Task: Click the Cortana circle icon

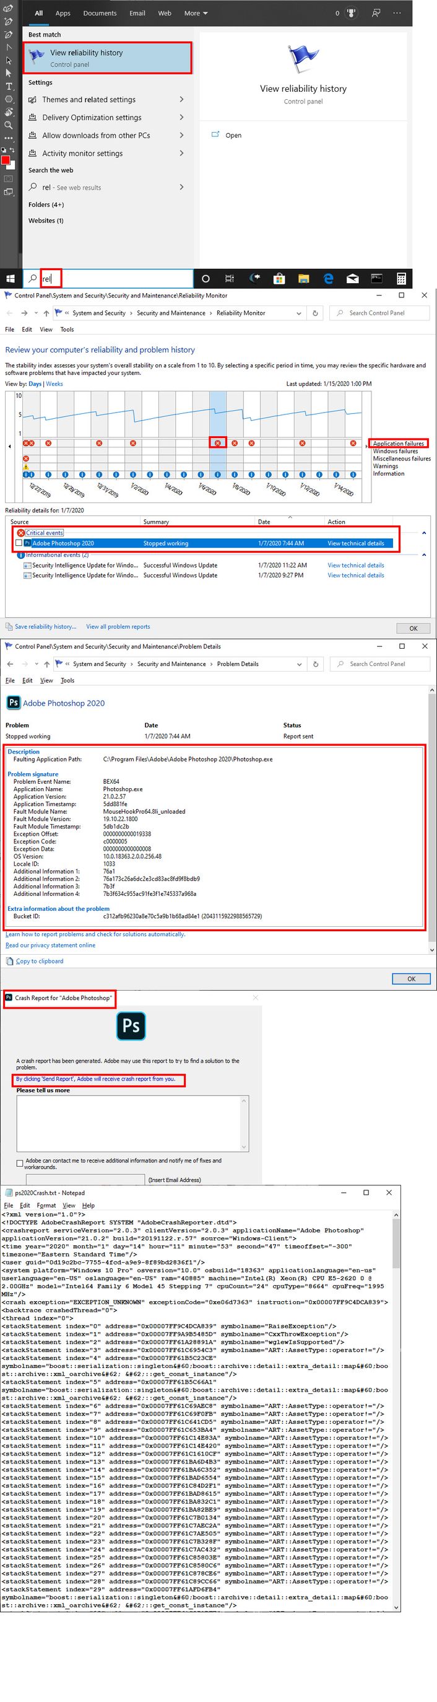Action: tap(206, 278)
